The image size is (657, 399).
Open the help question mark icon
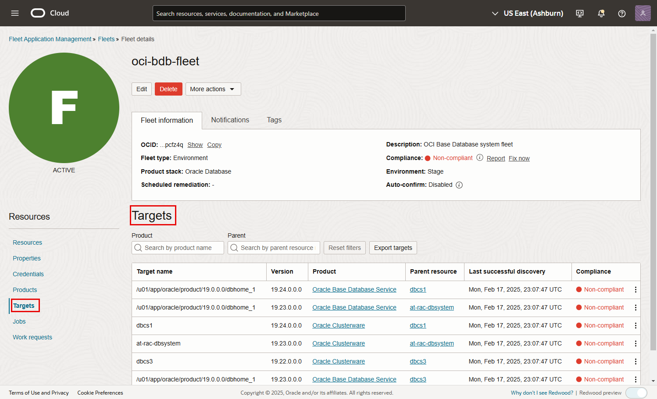(621, 14)
